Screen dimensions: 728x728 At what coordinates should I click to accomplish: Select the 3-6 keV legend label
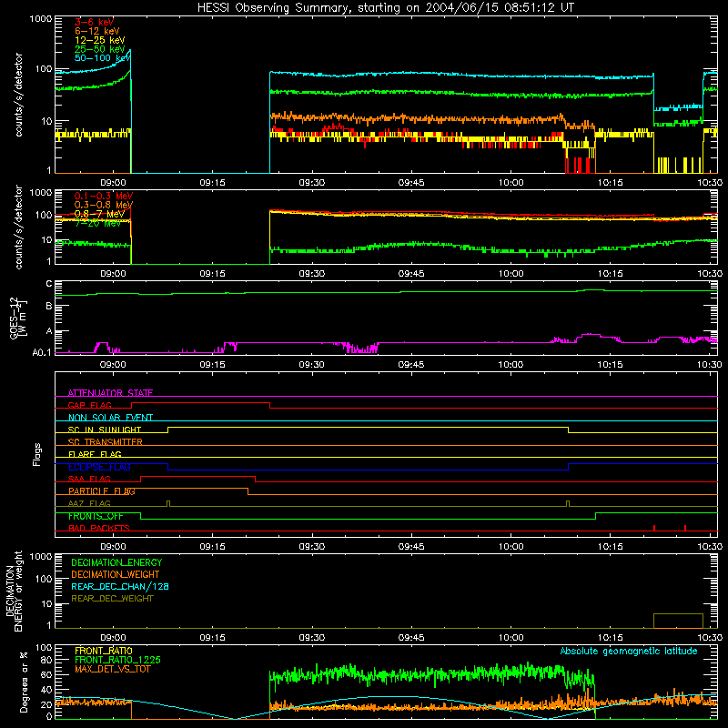coord(95,22)
